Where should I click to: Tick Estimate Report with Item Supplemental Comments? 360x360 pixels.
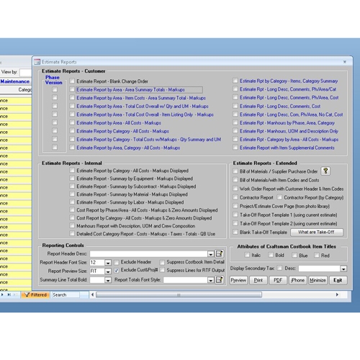(235, 147)
